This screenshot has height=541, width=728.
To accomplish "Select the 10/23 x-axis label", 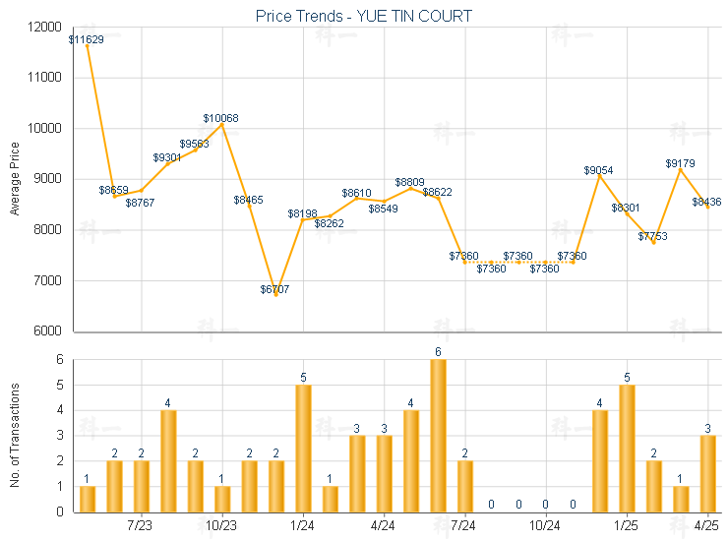I will click(221, 525).
